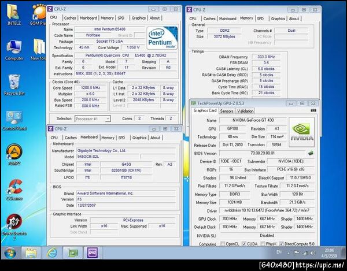The image size is (347, 271).
Task: Open the Windows Start menu
Action: 10,253
